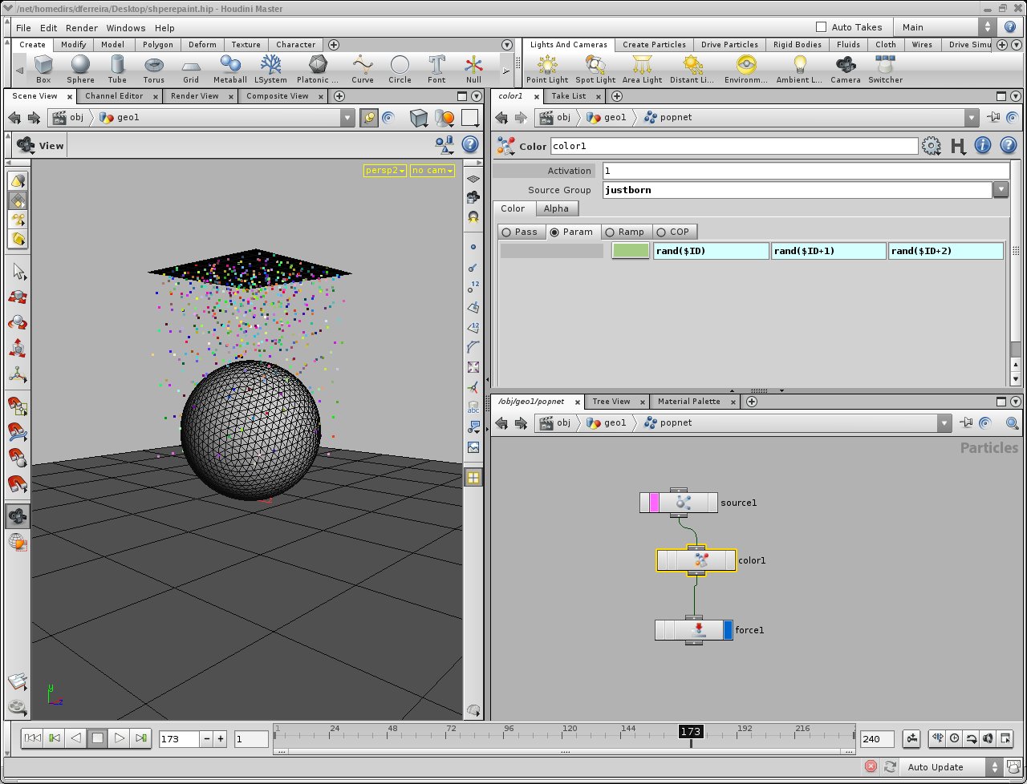This screenshot has height=784, width=1027.
Task: Open the Render View tab
Action: [195, 95]
